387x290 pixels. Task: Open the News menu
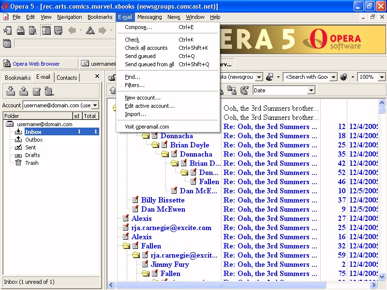174,17
